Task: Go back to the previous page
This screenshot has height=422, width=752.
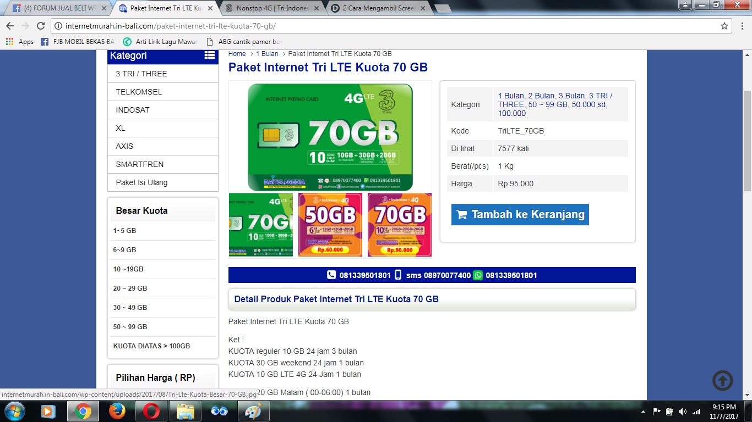Action: tap(10, 26)
